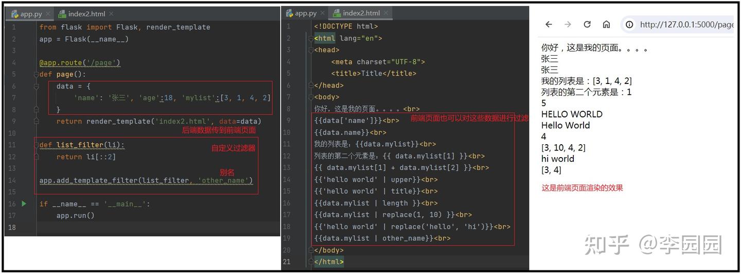Close the app.py tab in left editor
The width and height of the screenshot is (741, 274).
click(48, 14)
